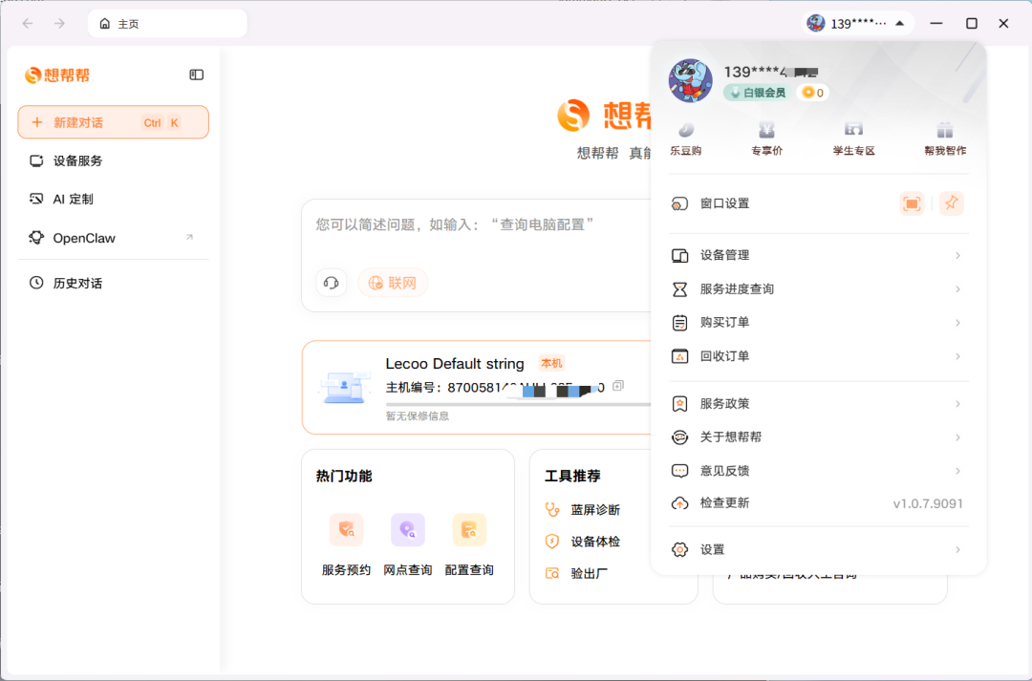
Task: Open 设备管理 menu entry
Action: click(818, 255)
